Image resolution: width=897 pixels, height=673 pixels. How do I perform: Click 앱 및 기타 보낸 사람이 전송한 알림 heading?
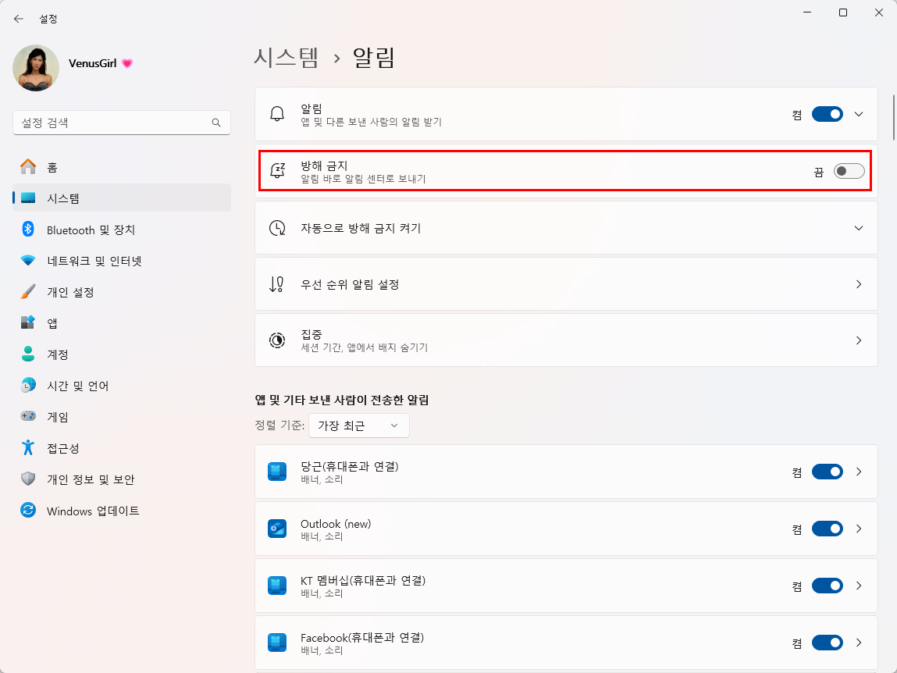point(342,400)
